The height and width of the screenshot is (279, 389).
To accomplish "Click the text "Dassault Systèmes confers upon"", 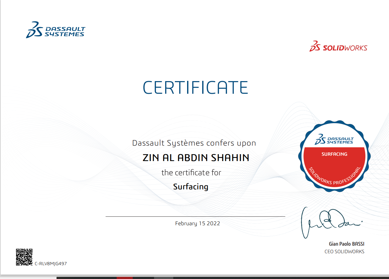I will coord(194,143).
